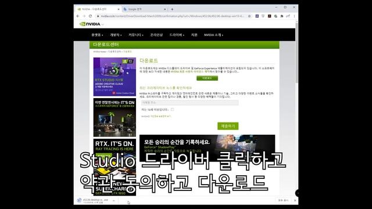This screenshot has width=372, height=209.
Task: Open the GeForce ShadowPlay banner
Action: click(208, 148)
